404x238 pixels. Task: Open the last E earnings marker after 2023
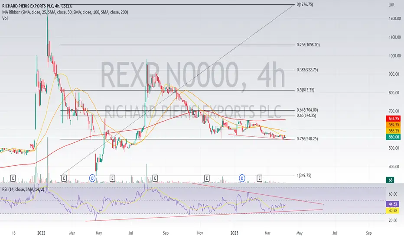point(260,178)
